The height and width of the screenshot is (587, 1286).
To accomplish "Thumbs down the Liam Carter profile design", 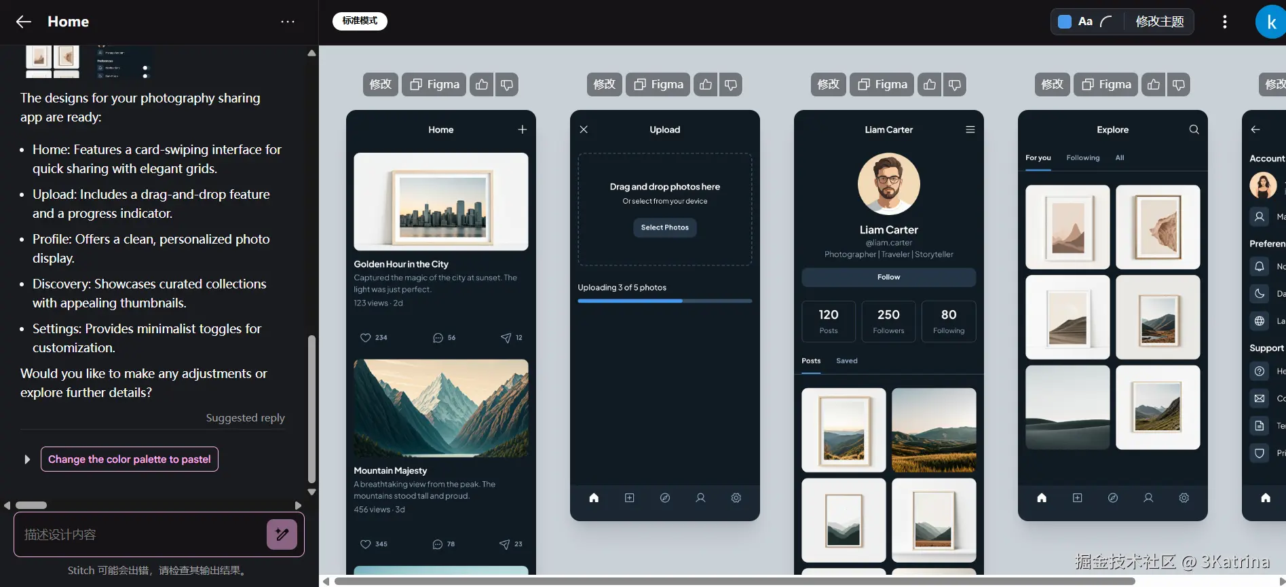I will [x=955, y=84].
